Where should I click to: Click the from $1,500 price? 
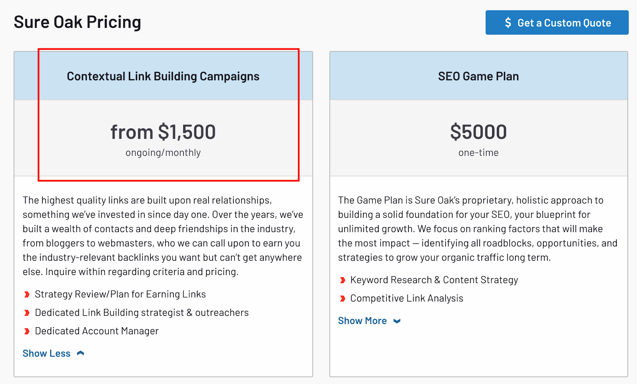[x=163, y=132]
